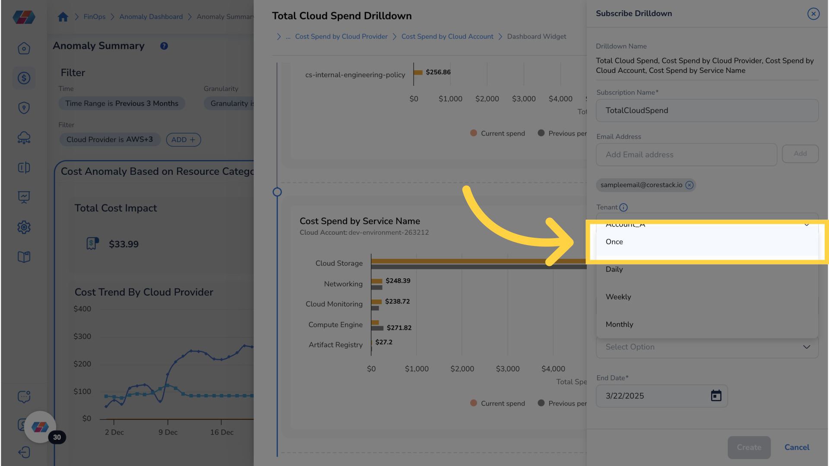The width and height of the screenshot is (829, 466).
Task: Click the Add email button
Action: (x=800, y=154)
